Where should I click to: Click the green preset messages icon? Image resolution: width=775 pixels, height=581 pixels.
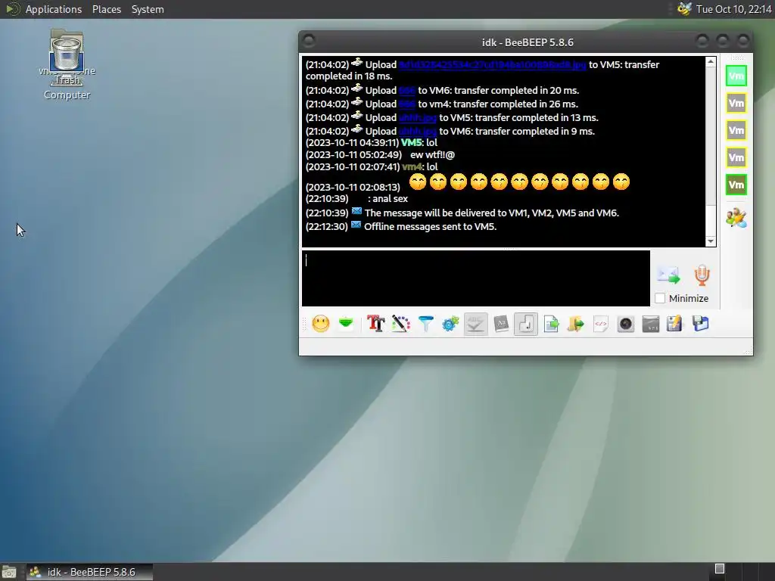[346, 324]
